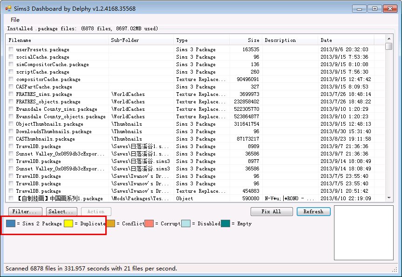Click the salmon Corrupt legend swatch
The width and height of the screenshot is (402, 277).
tap(149, 223)
